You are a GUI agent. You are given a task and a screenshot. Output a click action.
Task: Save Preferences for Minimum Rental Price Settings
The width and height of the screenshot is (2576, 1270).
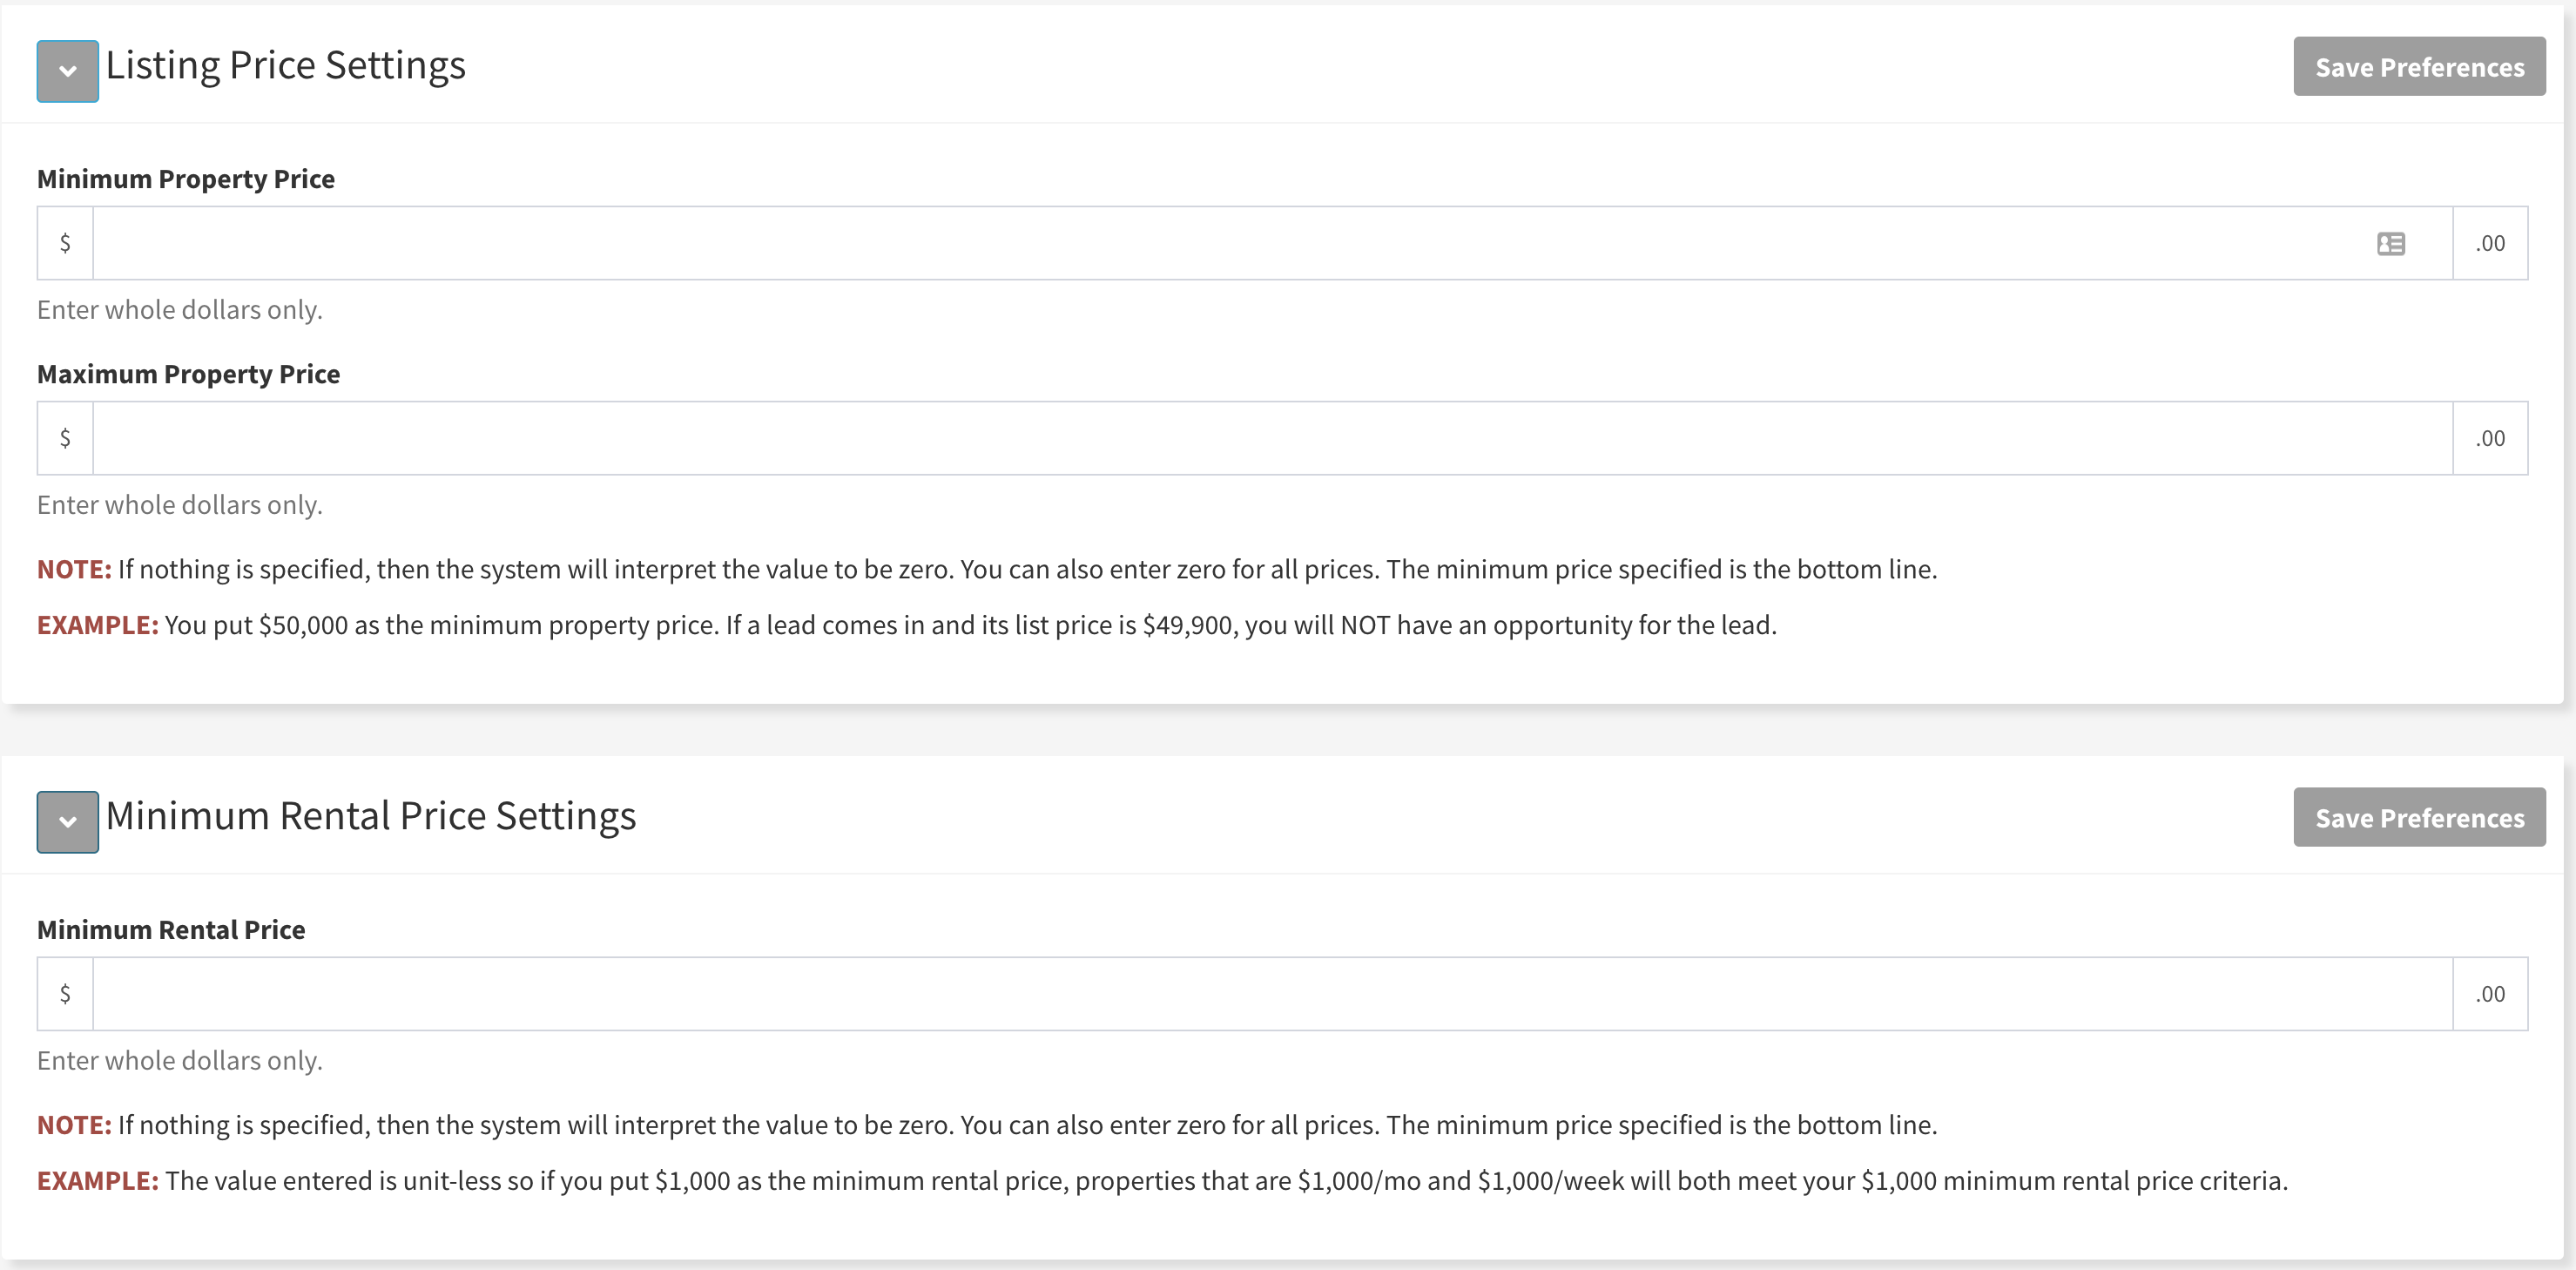[x=2419, y=817]
